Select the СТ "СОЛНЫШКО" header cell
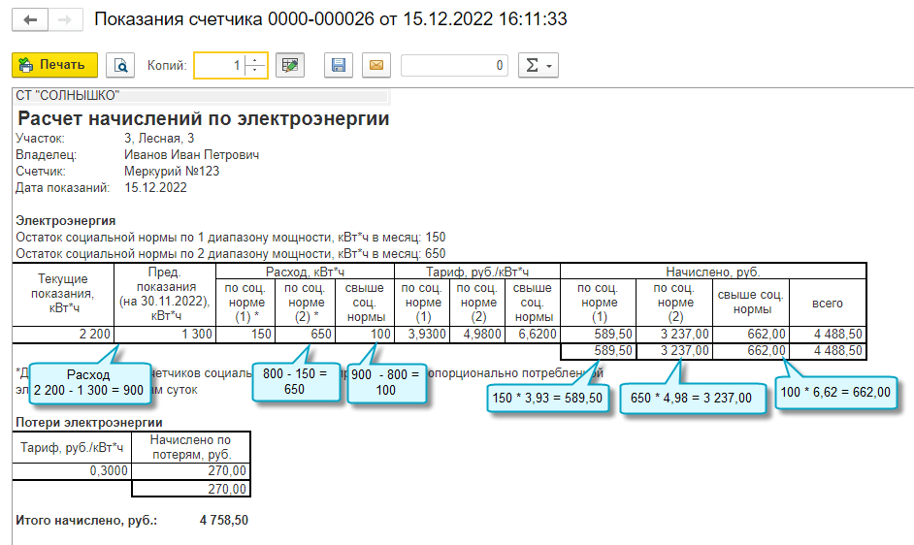 point(201,96)
